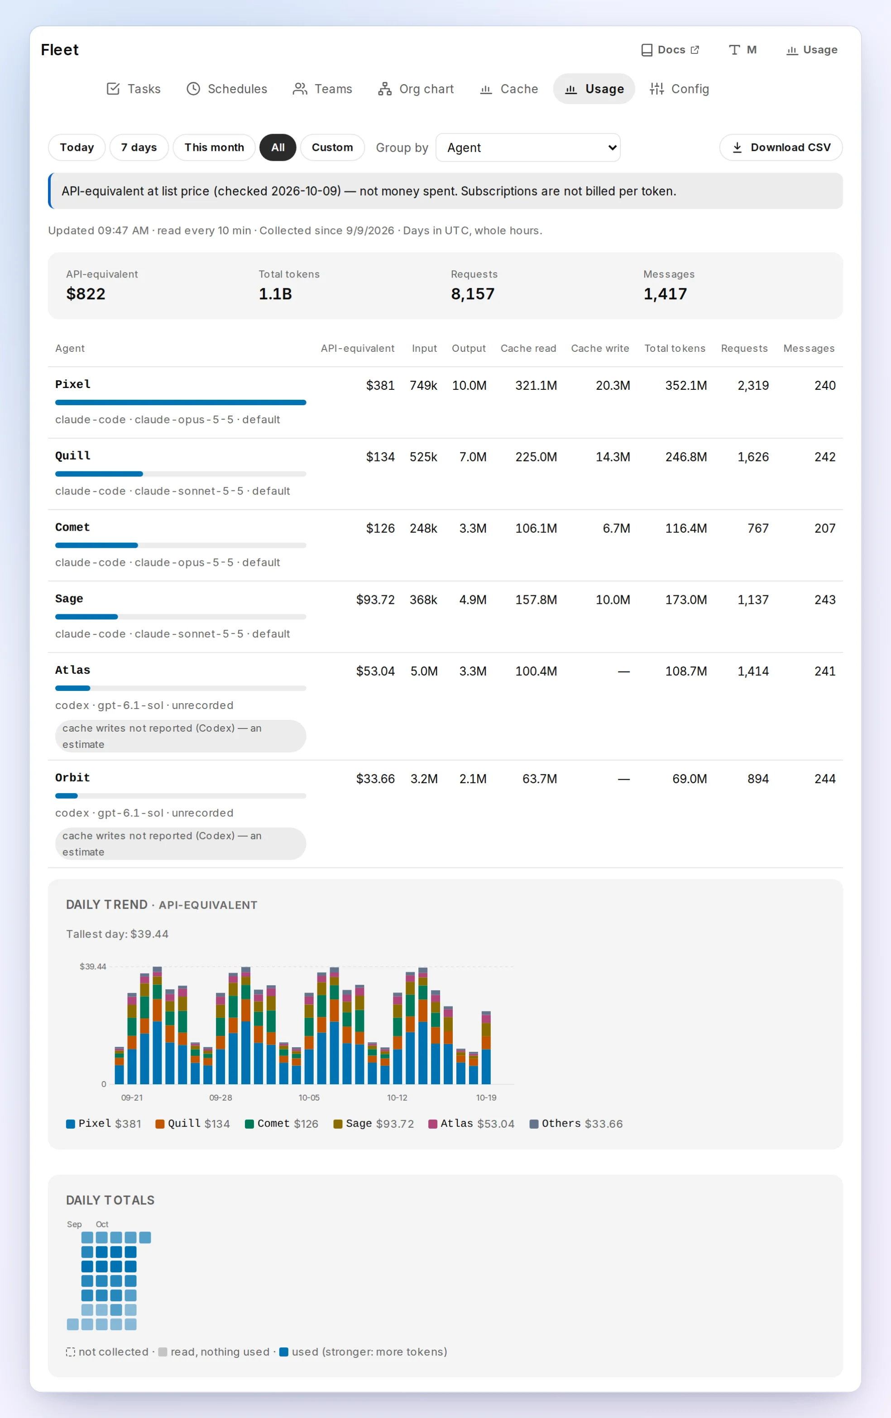The image size is (891, 1418).
Task: Click the Atlas pink legend swatch
Action: click(x=433, y=1124)
